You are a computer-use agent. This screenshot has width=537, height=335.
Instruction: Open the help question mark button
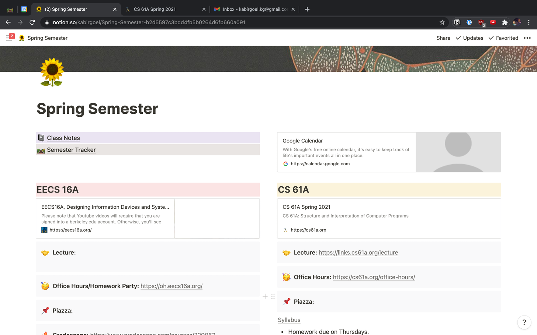coord(524,322)
